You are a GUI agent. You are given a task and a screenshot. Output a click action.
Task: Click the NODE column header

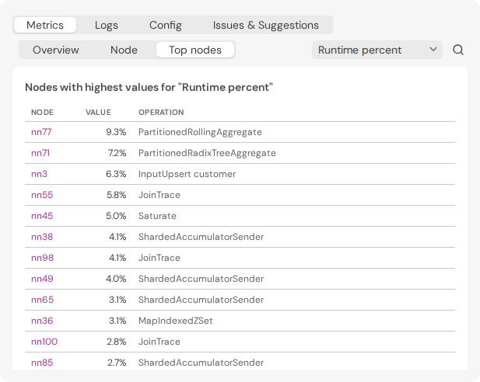tap(42, 112)
